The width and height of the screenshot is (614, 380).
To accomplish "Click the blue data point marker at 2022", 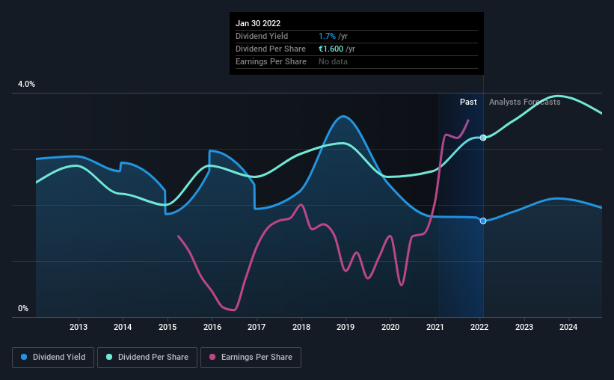I will tap(483, 221).
